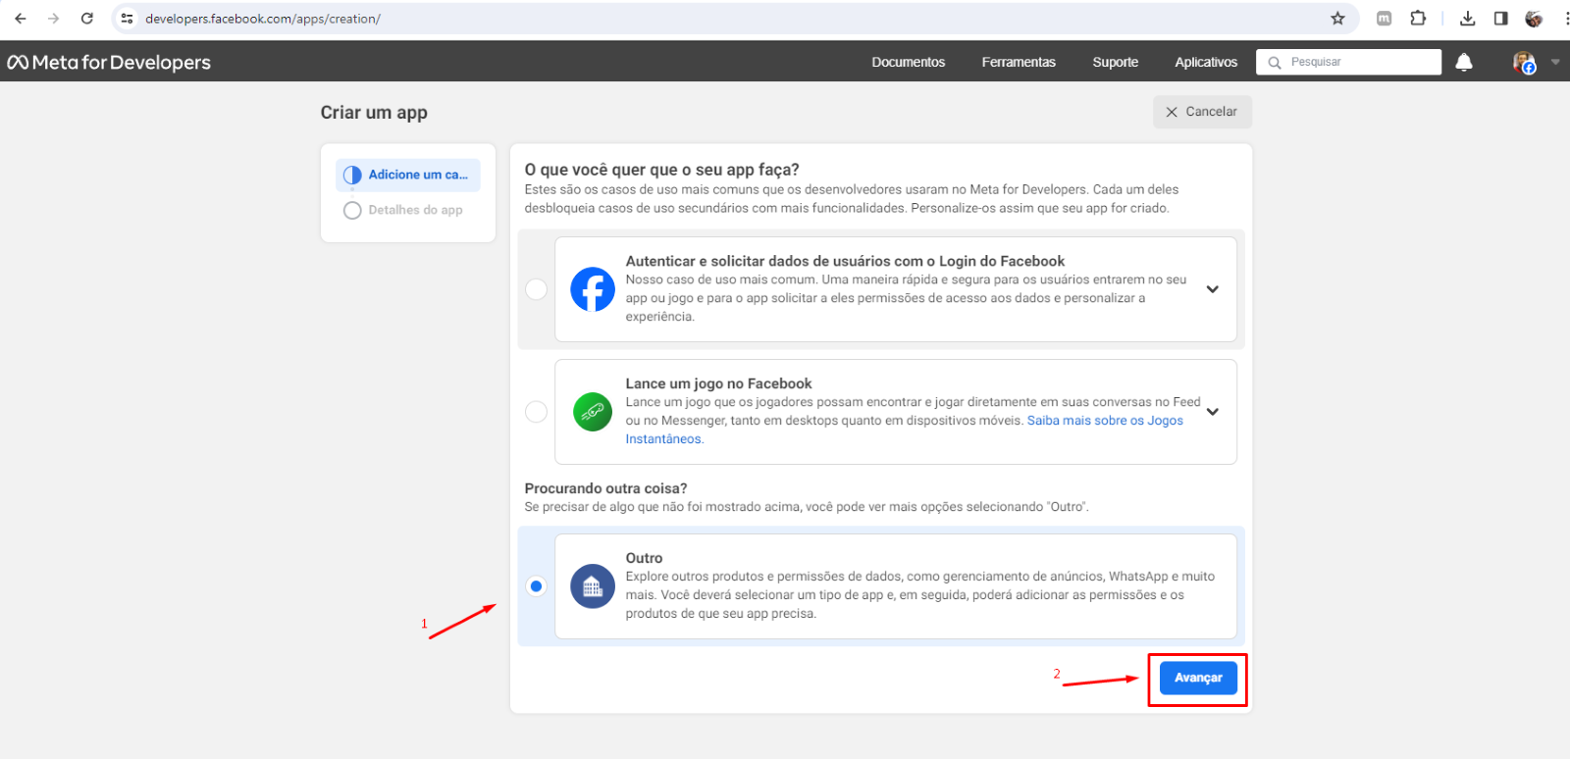Toggle the browser side panel icon
Viewport: 1570px width, 759px height.
[1500, 19]
